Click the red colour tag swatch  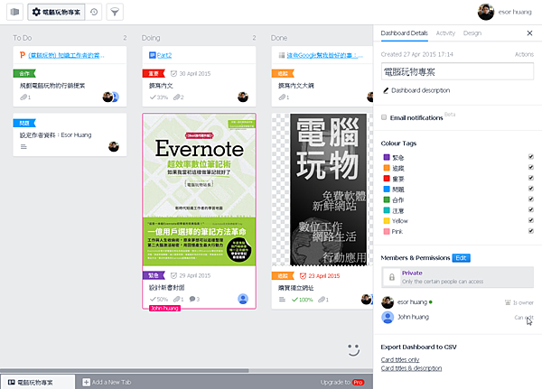(x=387, y=179)
